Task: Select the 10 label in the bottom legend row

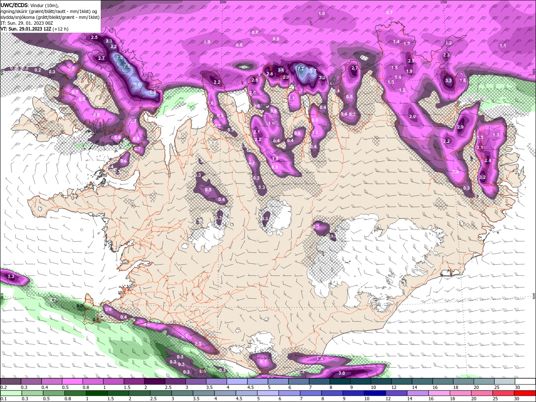Action: click(x=367, y=399)
